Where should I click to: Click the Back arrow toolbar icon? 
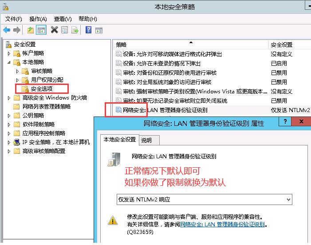(7, 30)
